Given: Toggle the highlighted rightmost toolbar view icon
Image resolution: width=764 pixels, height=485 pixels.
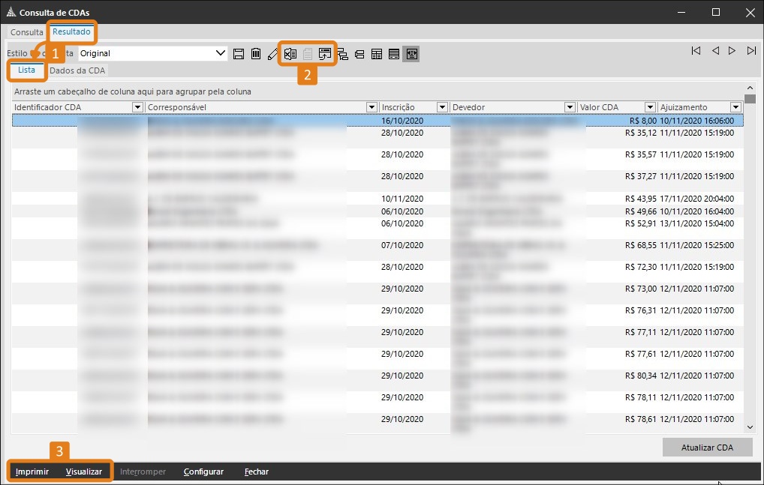Looking at the screenshot, I should (x=411, y=53).
